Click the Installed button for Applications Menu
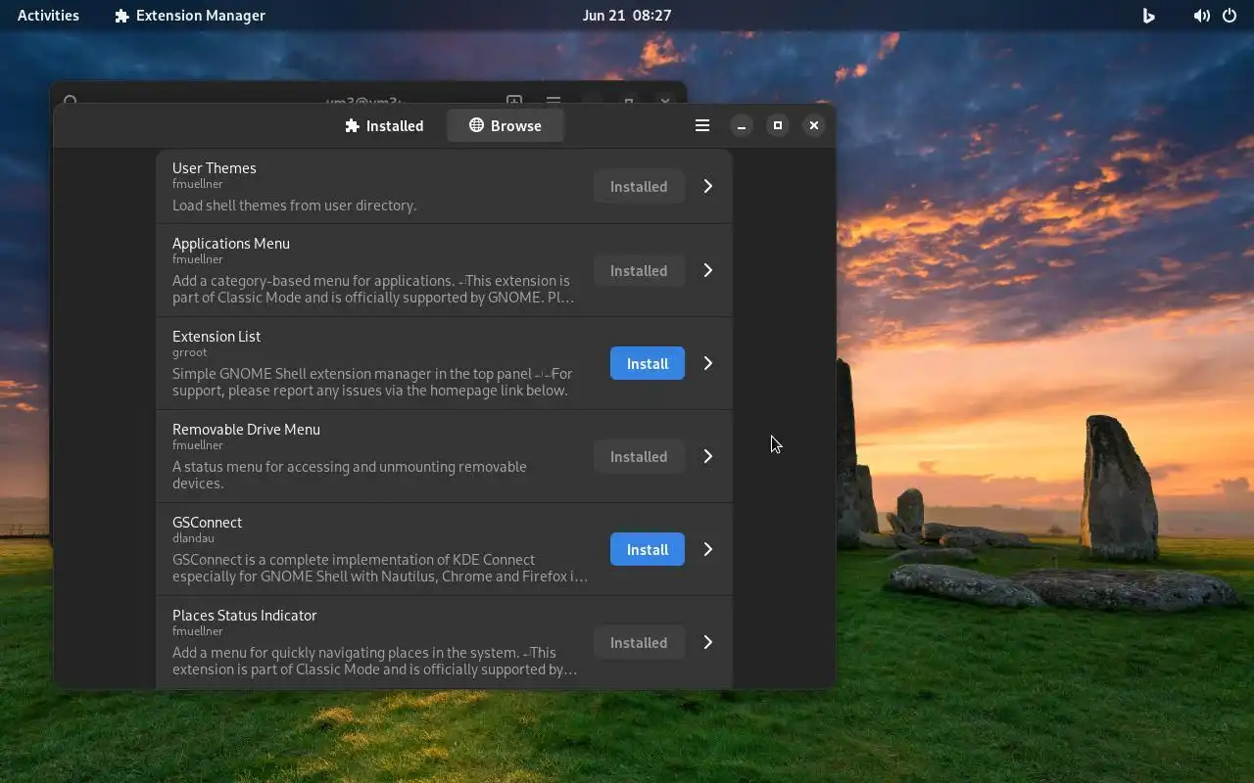1254x783 pixels. click(x=639, y=270)
